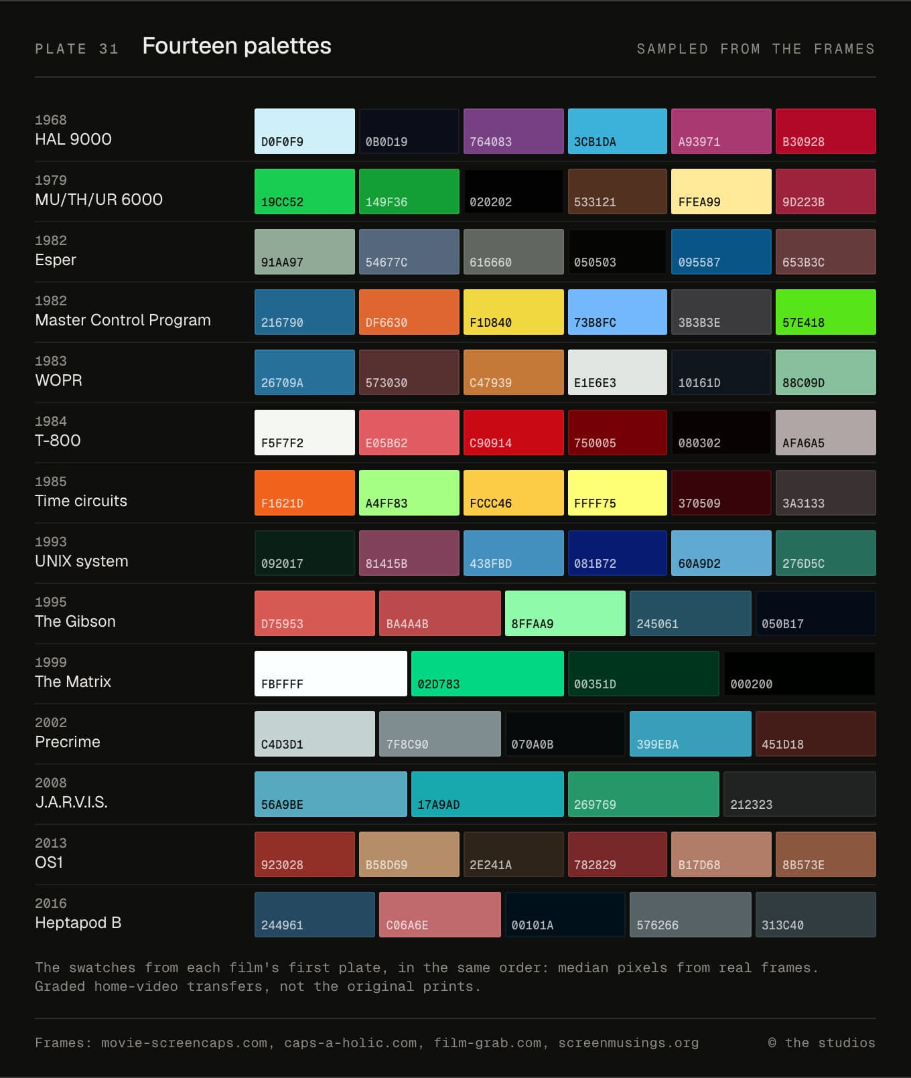Screen dimensions: 911x1078
Task: Open movie-screencaps.com in the footer
Action: tap(184, 1043)
